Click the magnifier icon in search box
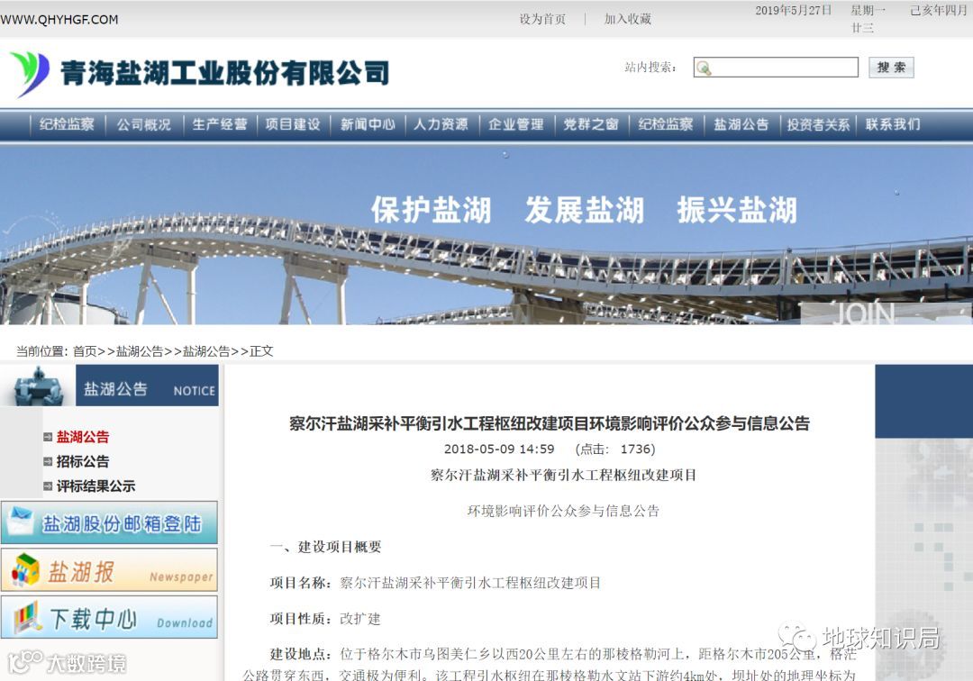973x681 pixels. tap(704, 68)
